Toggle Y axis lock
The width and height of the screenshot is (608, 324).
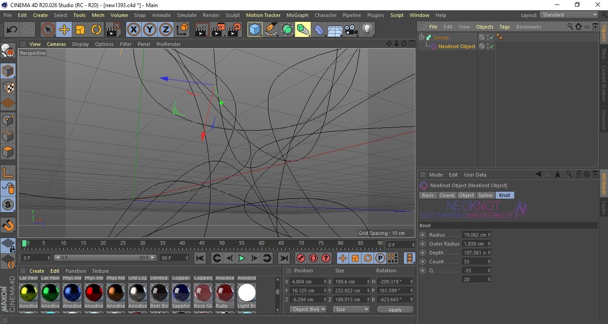click(150, 30)
